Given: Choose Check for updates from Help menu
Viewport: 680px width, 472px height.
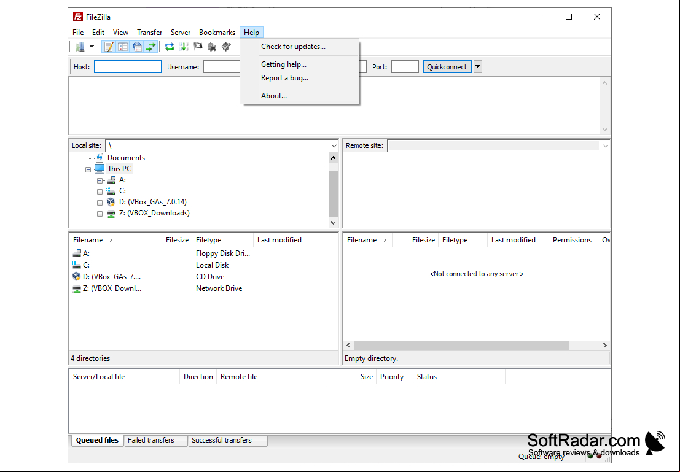Looking at the screenshot, I should pyautogui.click(x=299, y=47).
